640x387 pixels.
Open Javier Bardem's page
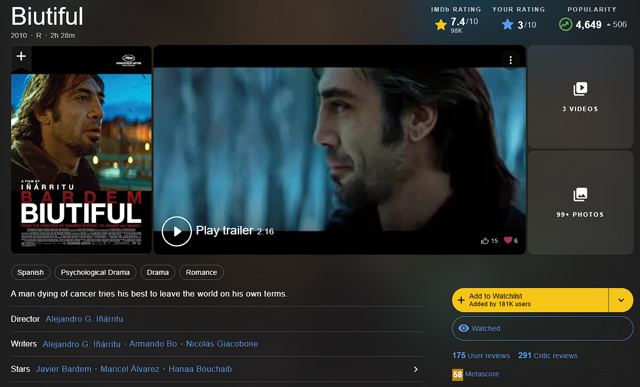tap(64, 369)
